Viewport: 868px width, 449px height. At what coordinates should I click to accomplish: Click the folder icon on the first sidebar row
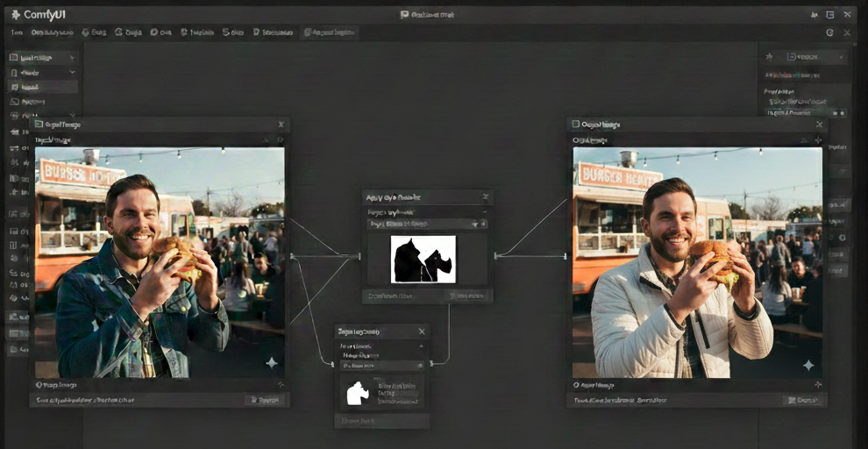pos(14,57)
